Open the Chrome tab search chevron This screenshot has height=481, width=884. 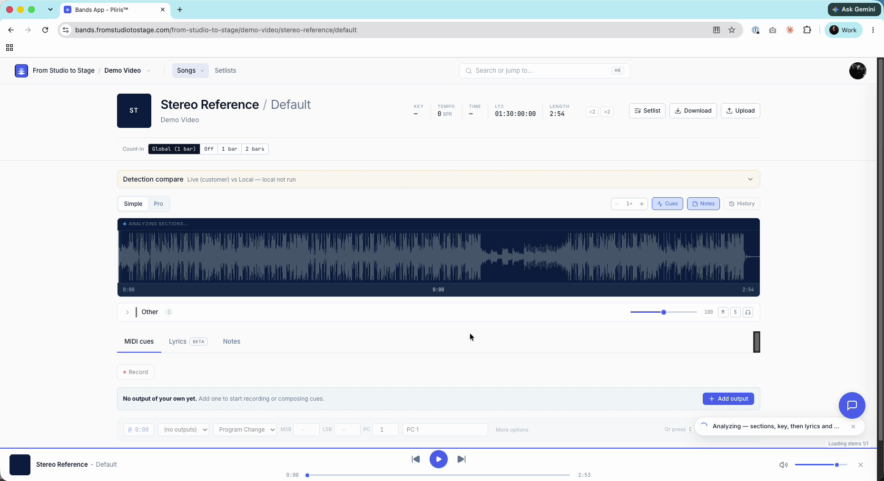[50, 10]
